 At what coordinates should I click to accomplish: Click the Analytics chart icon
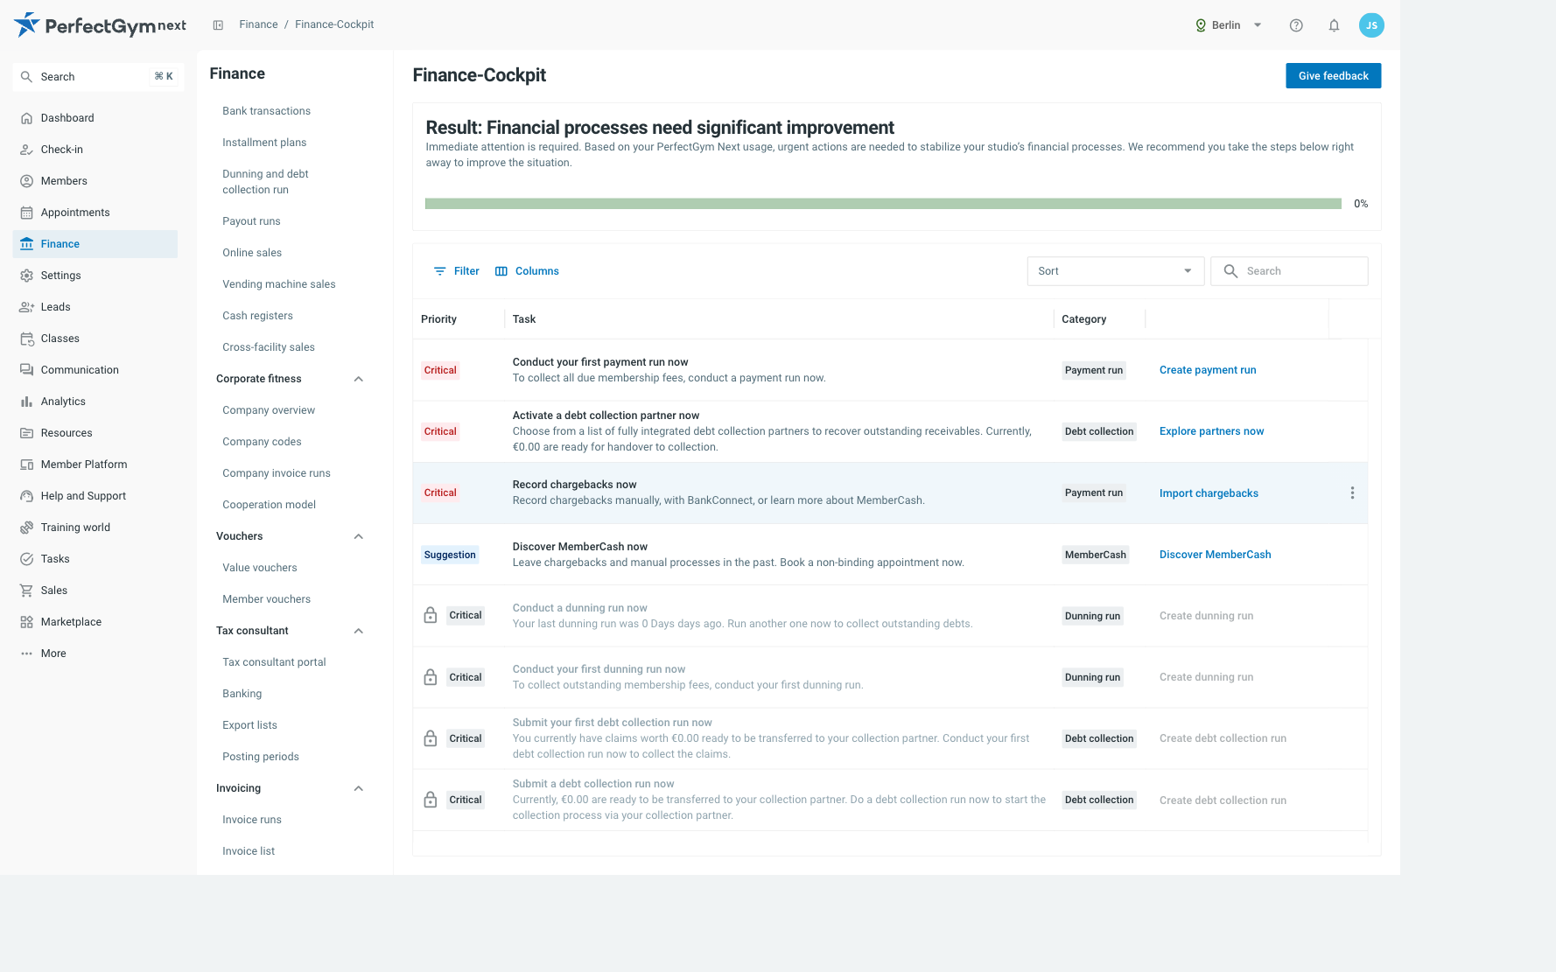point(26,402)
